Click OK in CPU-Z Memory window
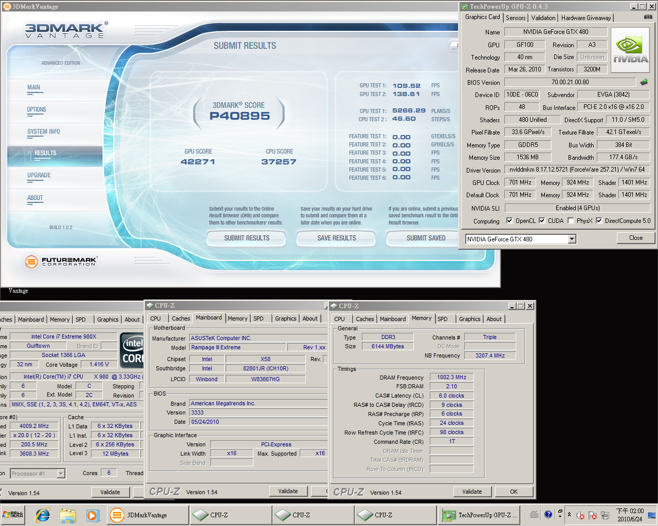658x526 pixels. (x=514, y=492)
